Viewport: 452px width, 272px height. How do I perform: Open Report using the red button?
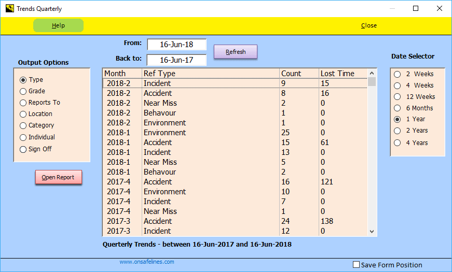59,177
